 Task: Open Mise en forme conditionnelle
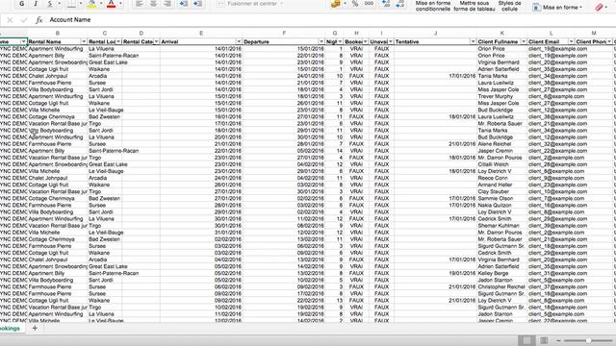point(433,6)
